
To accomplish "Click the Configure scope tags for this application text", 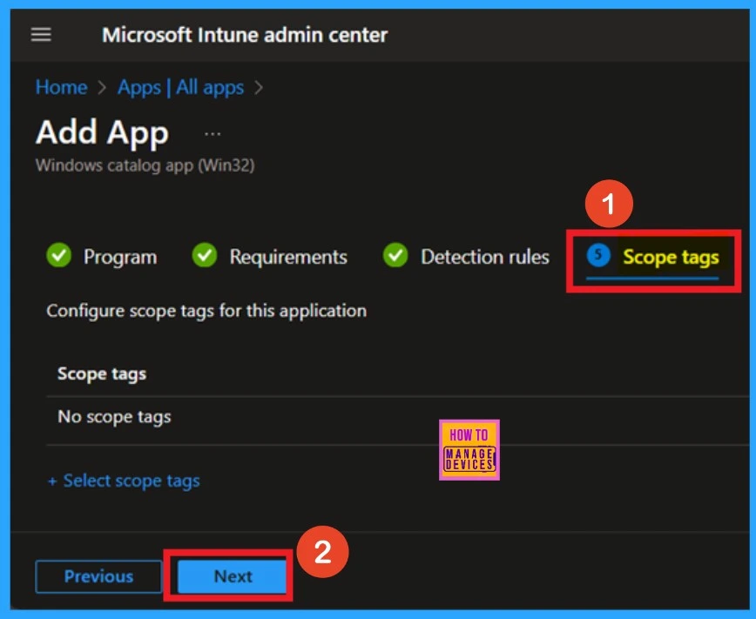I will (x=206, y=311).
